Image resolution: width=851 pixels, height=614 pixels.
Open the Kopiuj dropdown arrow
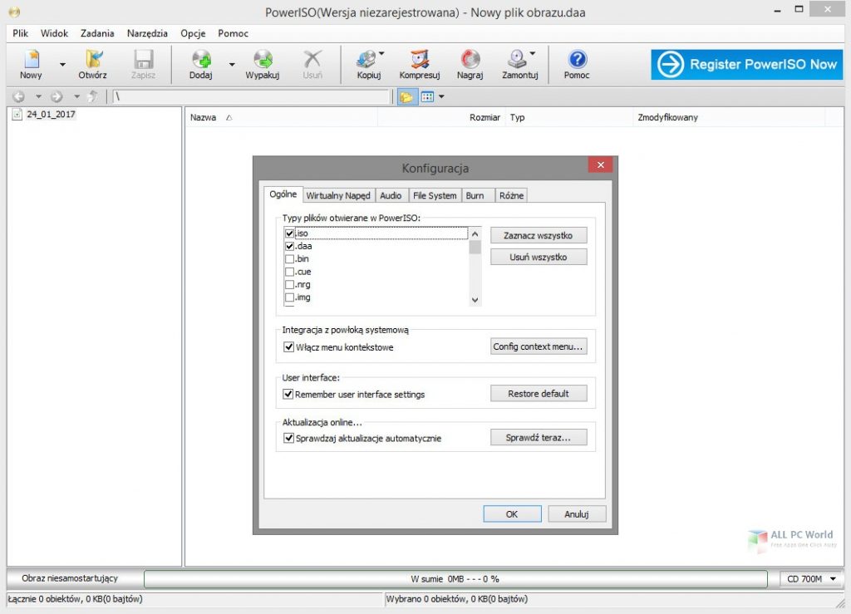click(381, 54)
